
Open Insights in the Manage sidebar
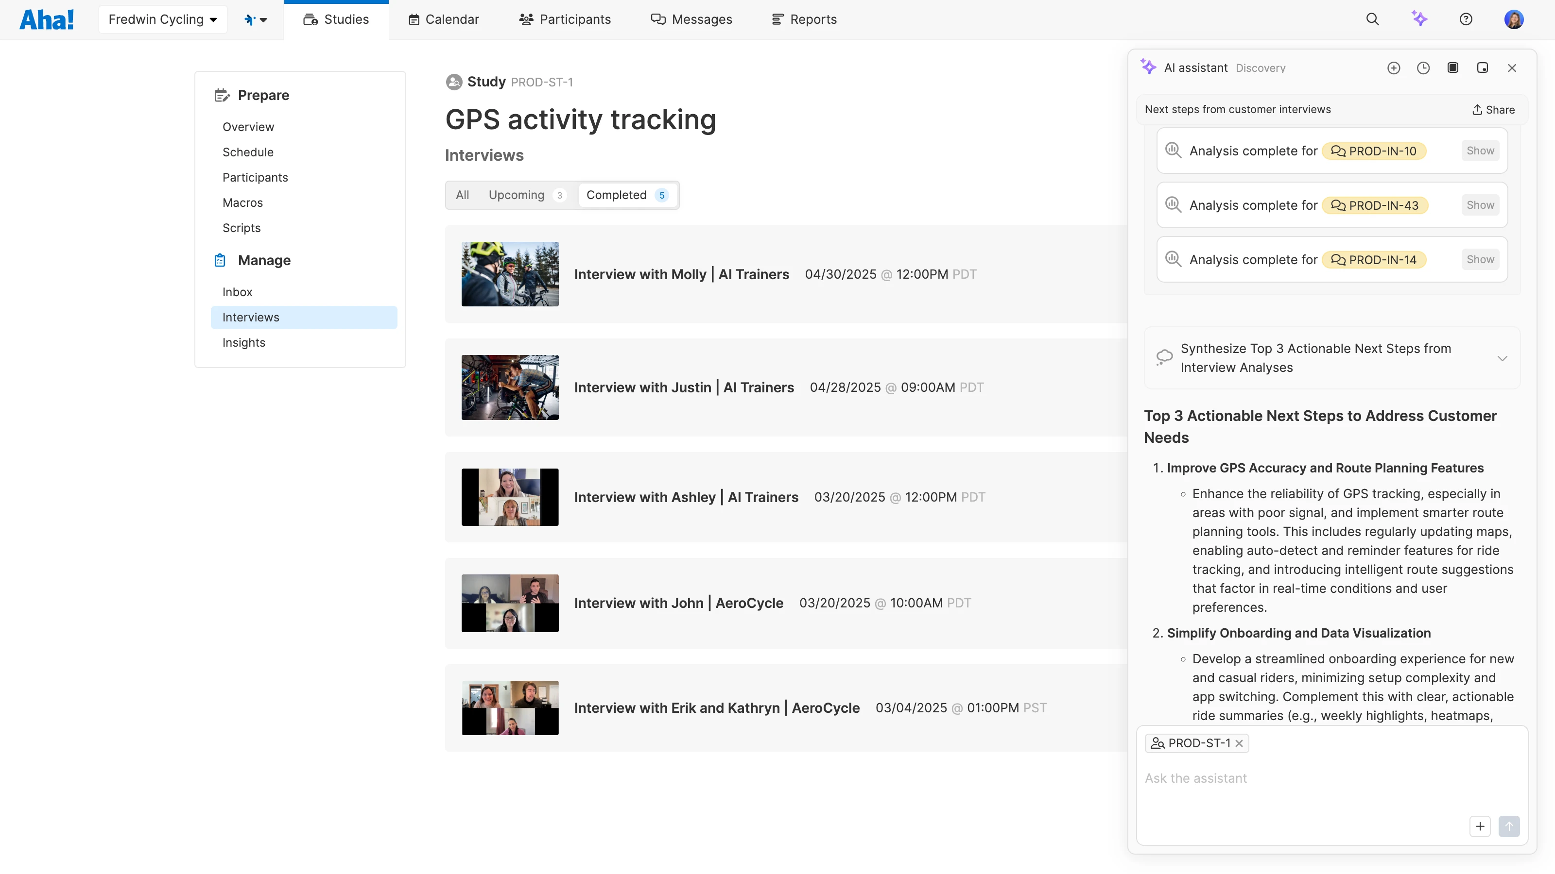(244, 343)
